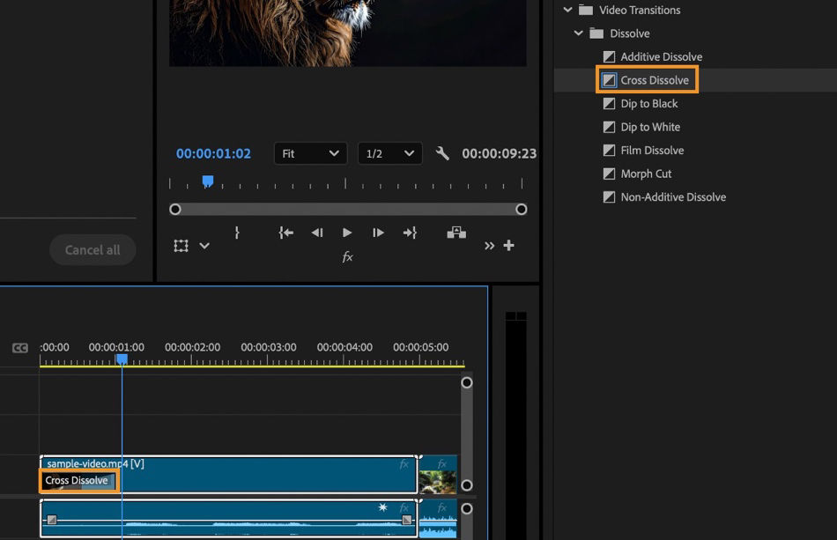Open the Fit zoom level dropdown

pos(310,152)
